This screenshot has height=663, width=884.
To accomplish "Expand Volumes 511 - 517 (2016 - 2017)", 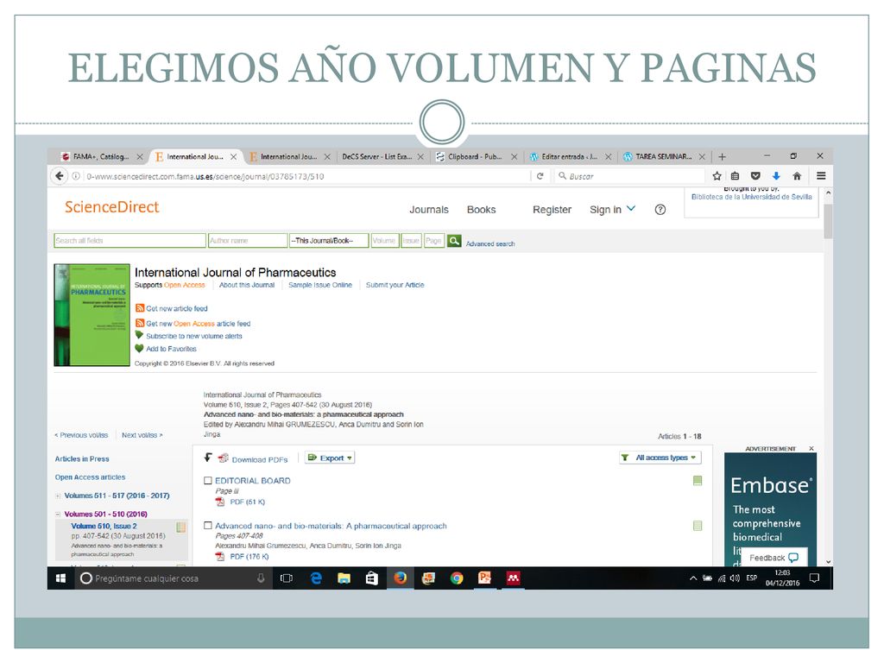I will click(x=58, y=496).
